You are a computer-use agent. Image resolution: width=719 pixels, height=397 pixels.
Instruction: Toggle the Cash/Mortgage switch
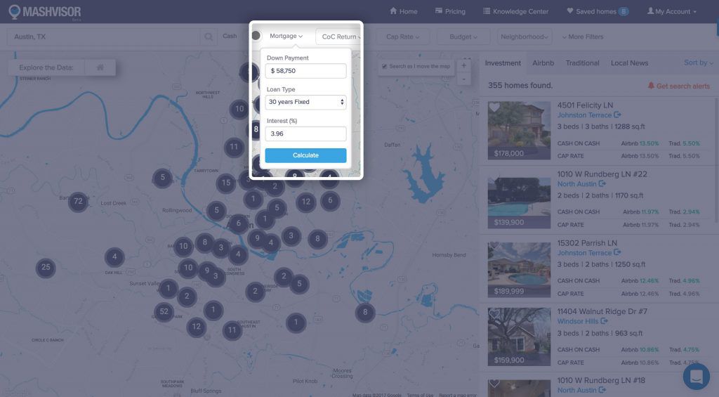pyautogui.click(x=256, y=36)
